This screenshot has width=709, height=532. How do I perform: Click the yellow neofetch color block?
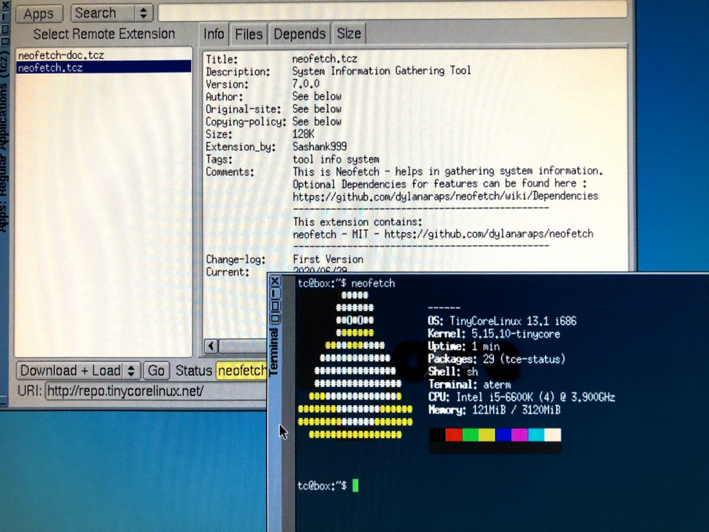pos(487,435)
